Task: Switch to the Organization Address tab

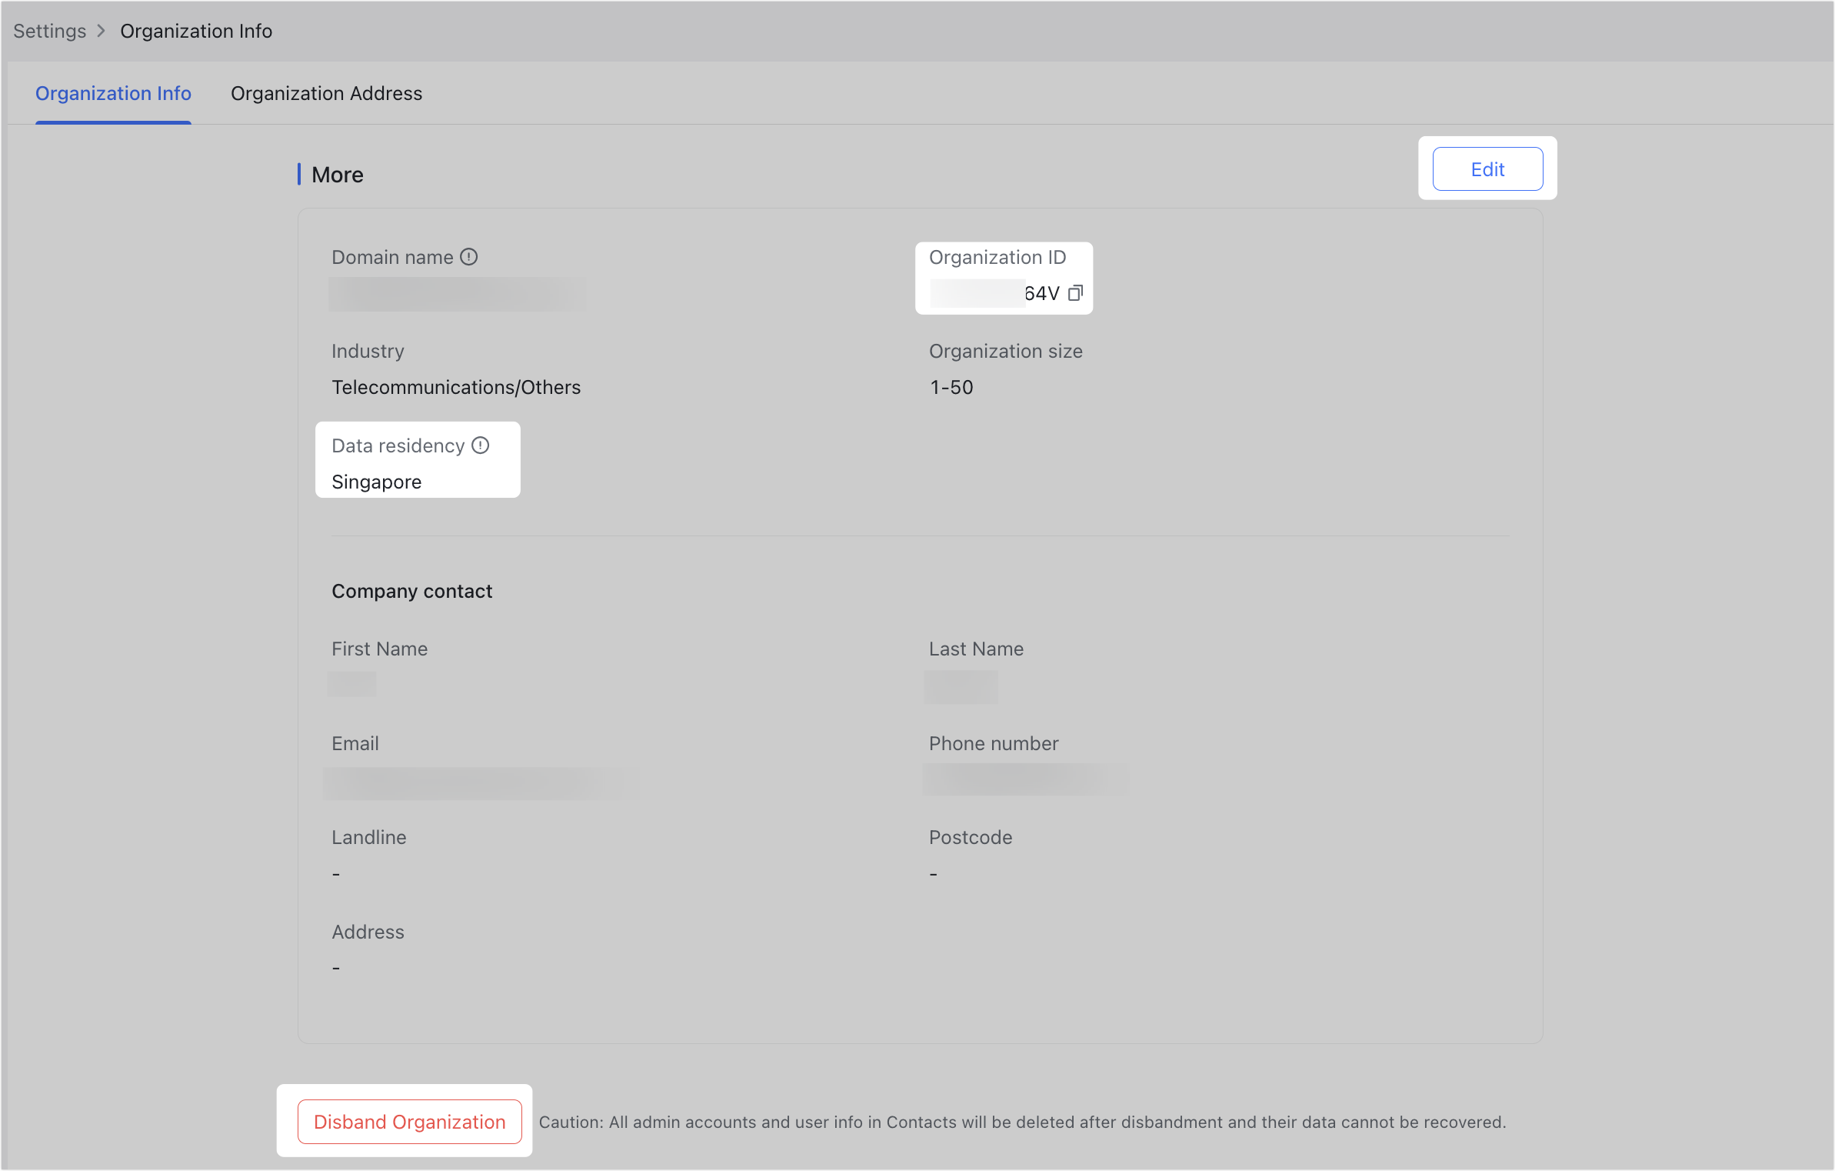Action: 326,93
